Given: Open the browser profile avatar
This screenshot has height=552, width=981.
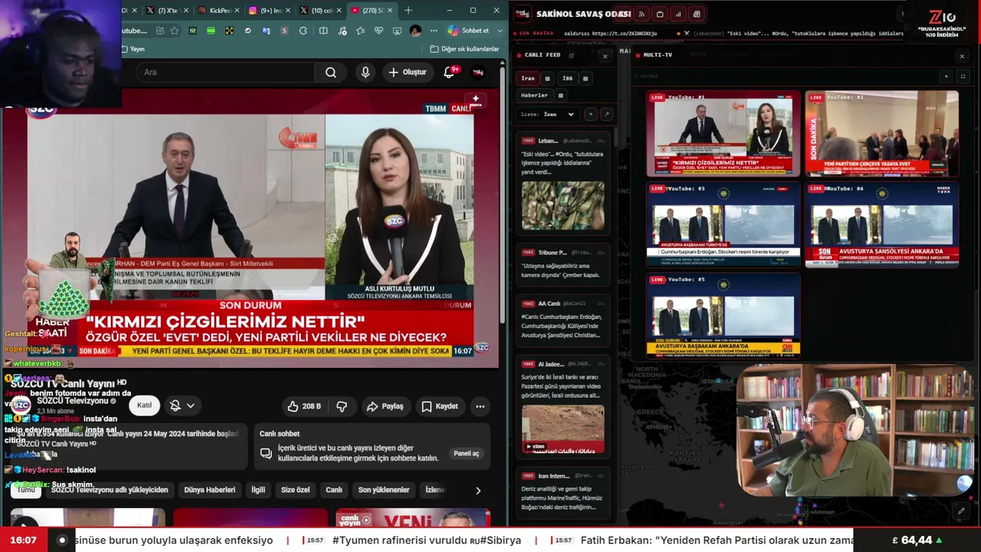Looking at the screenshot, I should coord(415,31).
